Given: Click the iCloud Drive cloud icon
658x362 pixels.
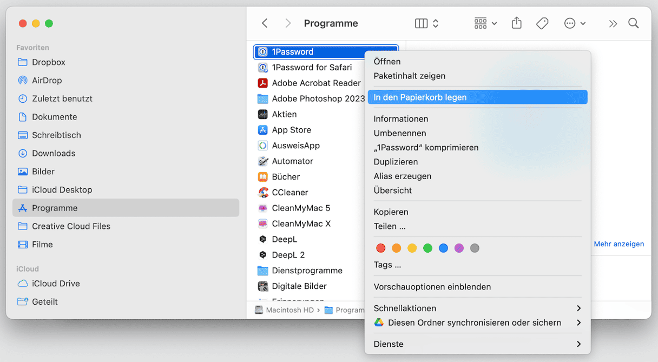Looking at the screenshot, I should coord(23,284).
